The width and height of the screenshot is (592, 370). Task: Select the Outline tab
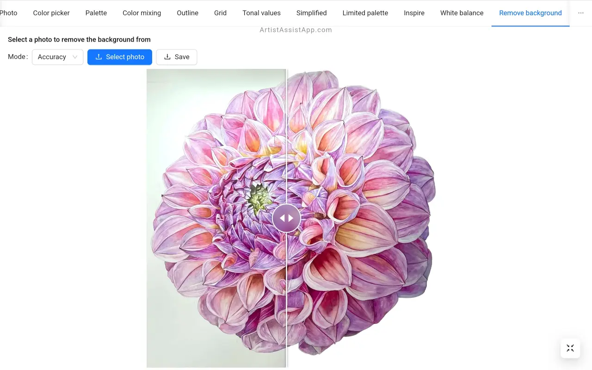[x=188, y=13]
